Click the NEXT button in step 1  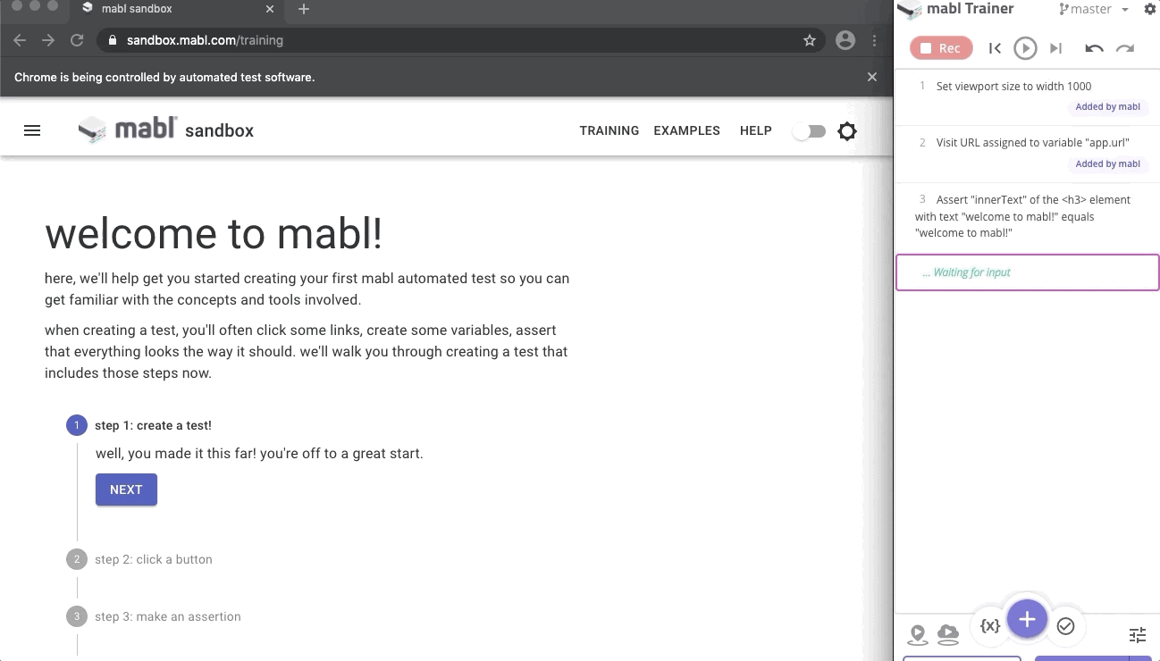point(126,489)
